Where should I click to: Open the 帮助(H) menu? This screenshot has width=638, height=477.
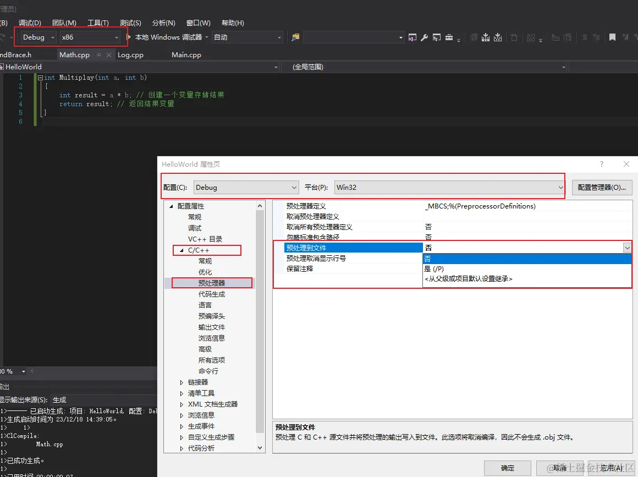tap(233, 23)
